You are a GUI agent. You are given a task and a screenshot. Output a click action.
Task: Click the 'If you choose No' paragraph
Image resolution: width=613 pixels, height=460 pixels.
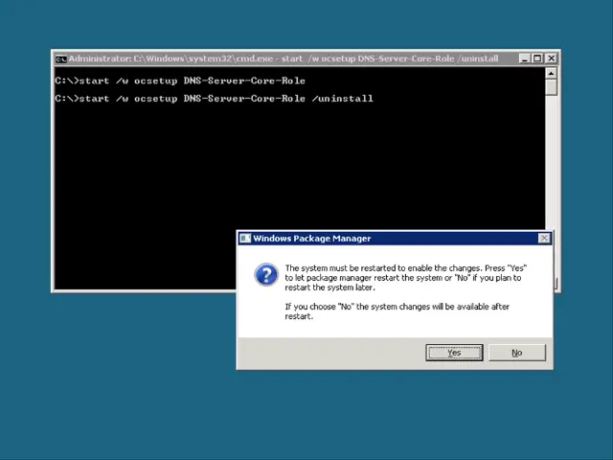(397, 311)
